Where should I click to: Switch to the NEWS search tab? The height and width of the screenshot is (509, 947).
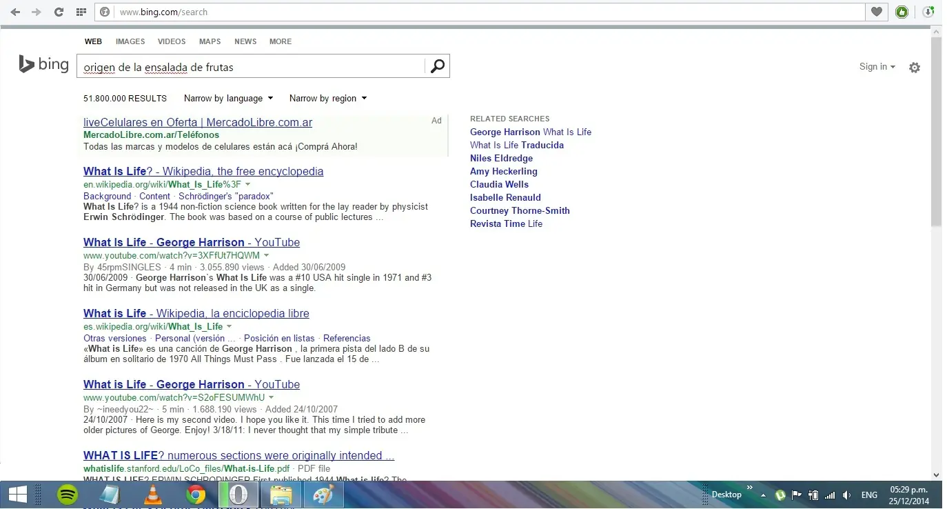click(245, 41)
